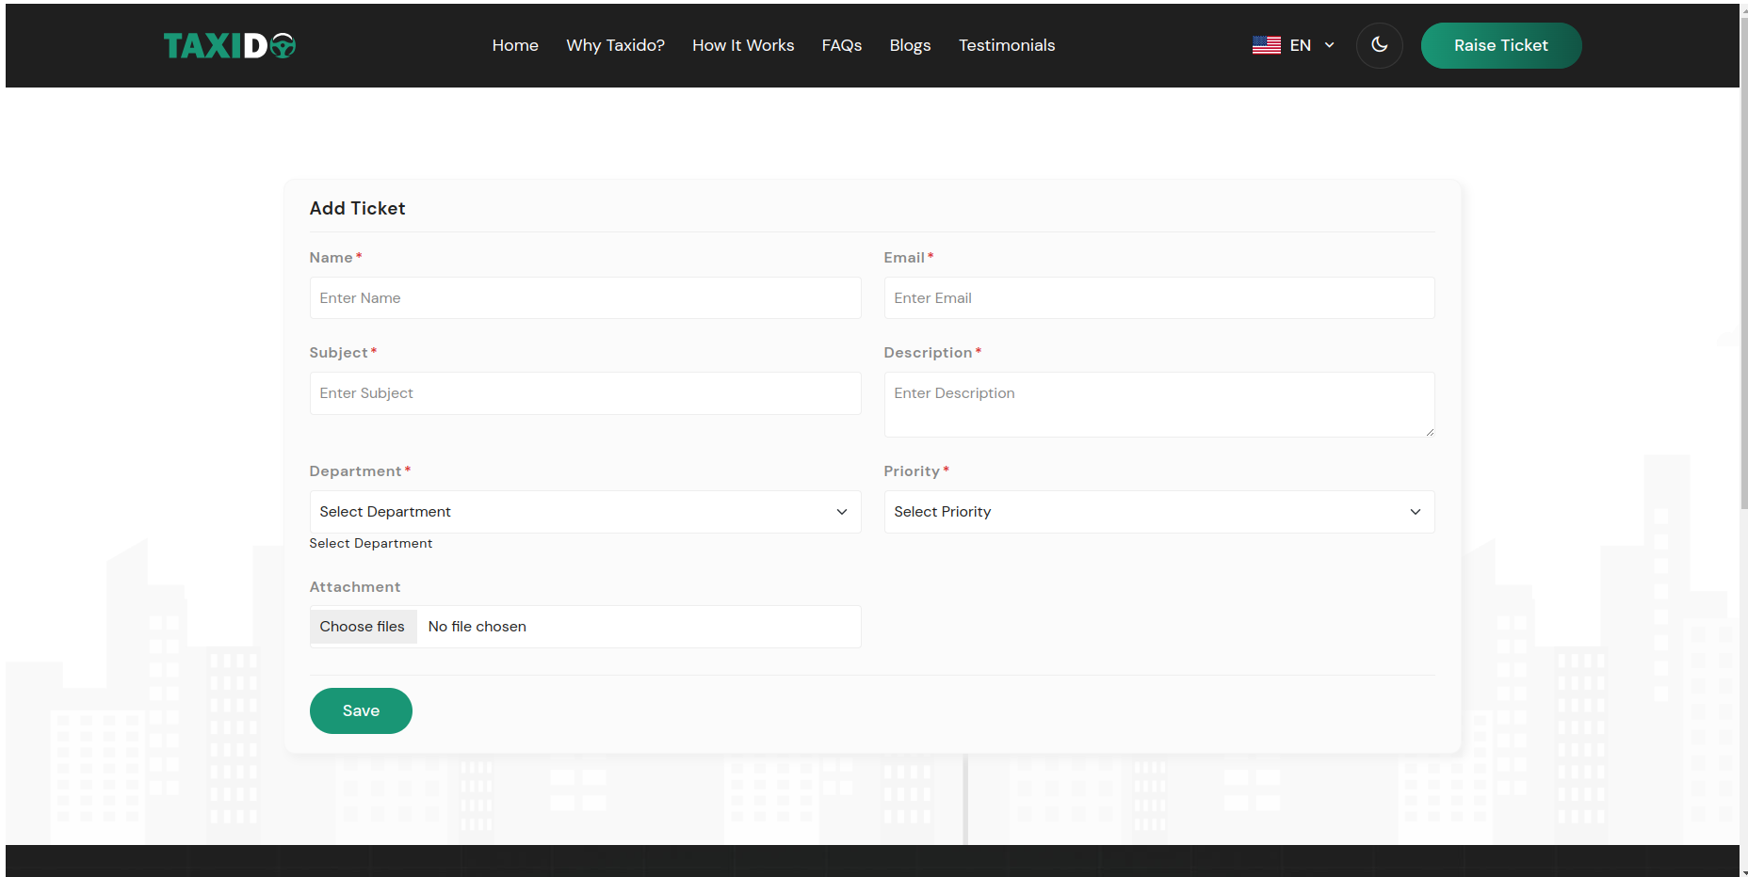Visit the Blogs section
Screen dimensions: 1748x877
click(910, 45)
